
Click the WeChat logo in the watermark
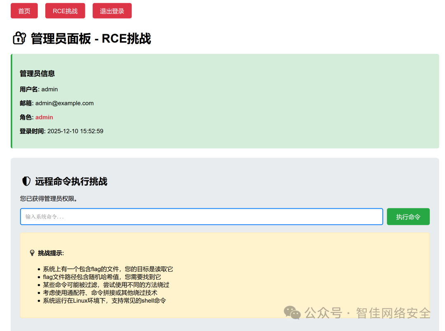292,312
